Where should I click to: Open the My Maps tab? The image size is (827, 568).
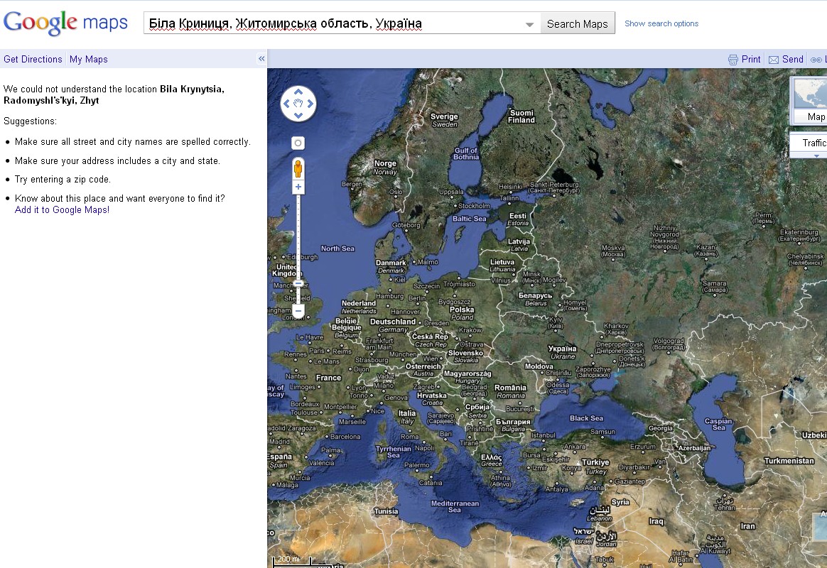[89, 59]
